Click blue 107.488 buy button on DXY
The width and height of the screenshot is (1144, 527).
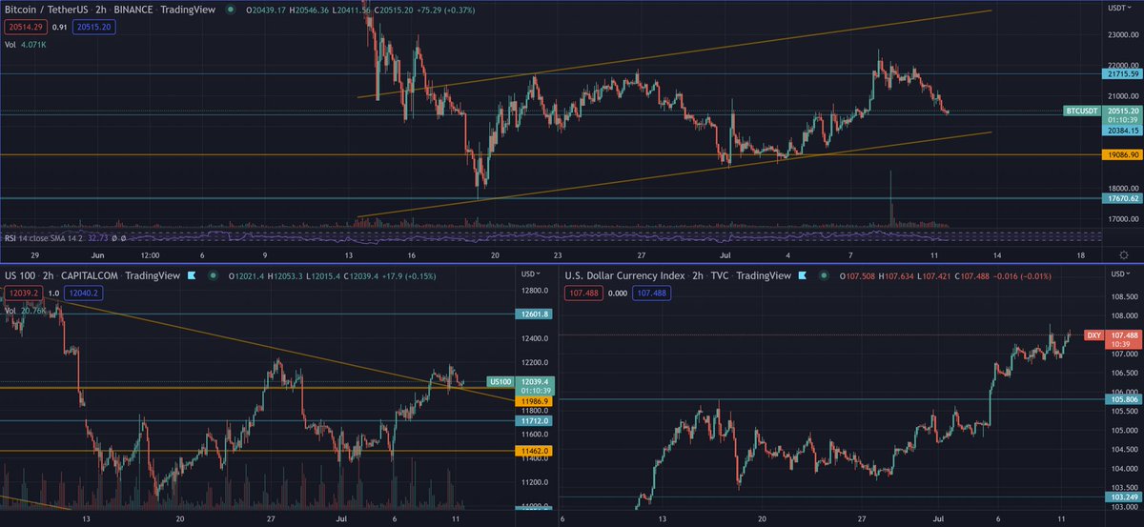pyautogui.click(x=651, y=294)
